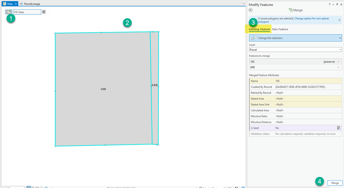The width and height of the screenshot is (344, 188).
Task: Switch to the ParcelLineage tab
Action: 30,4
